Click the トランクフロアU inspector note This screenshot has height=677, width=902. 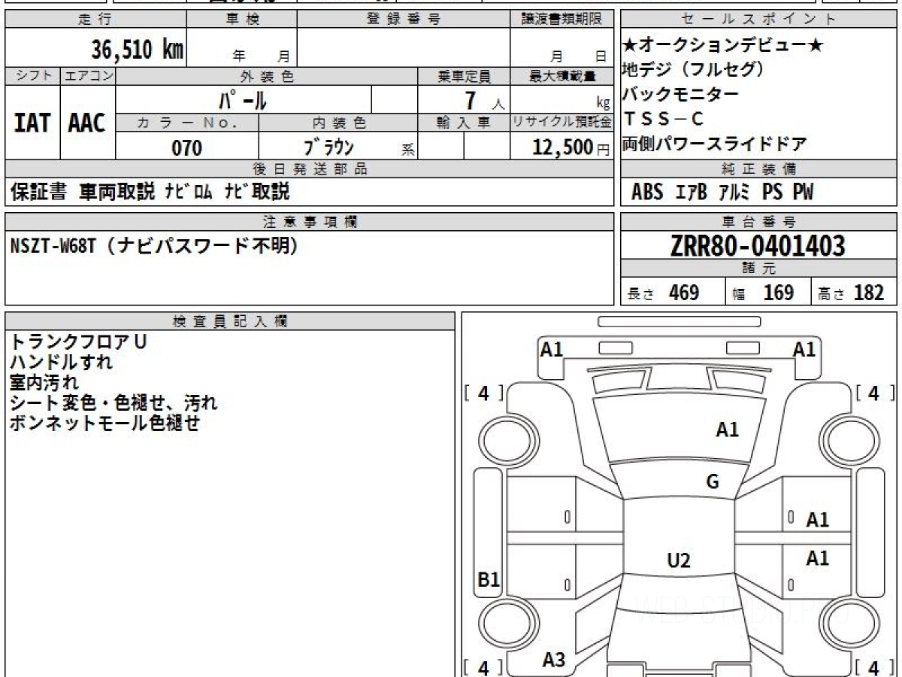78,342
